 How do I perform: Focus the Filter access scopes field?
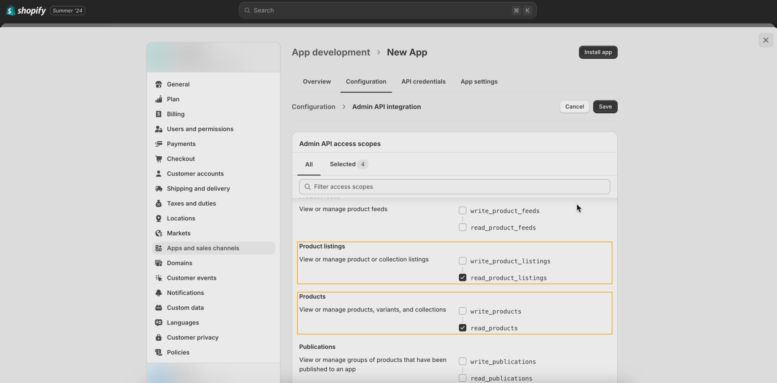[455, 187]
